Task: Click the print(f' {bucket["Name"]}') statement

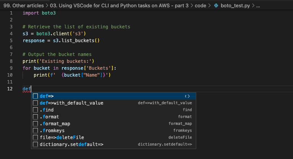Action: (x=72, y=75)
